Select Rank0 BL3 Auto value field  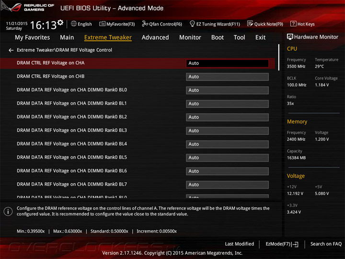click(x=227, y=131)
